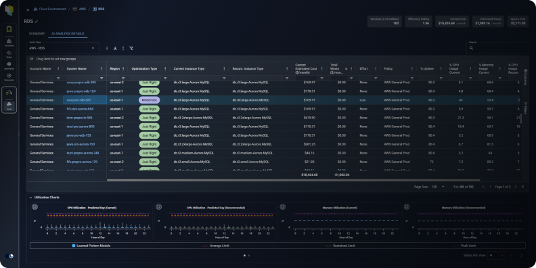Toggle Peak Limit legend series
The width and height of the screenshot is (536, 268).
point(464,246)
